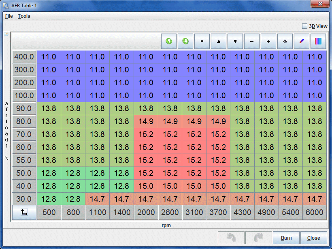Click the equals set-value tool
332x249 pixels.
click(202, 41)
